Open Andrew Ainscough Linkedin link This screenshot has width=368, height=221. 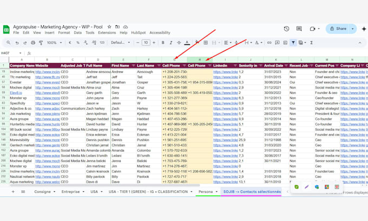point(225,72)
